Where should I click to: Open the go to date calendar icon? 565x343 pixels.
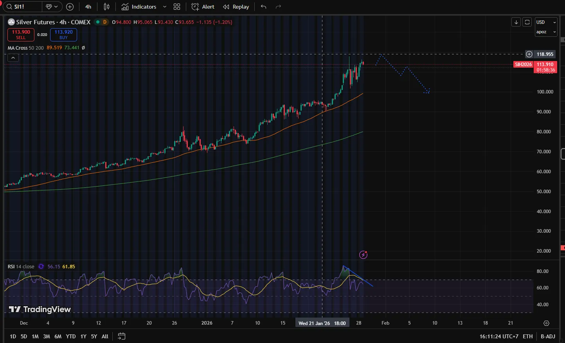pyautogui.click(x=121, y=336)
